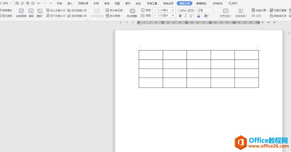Click the bottom-right cell of the table

247,83
